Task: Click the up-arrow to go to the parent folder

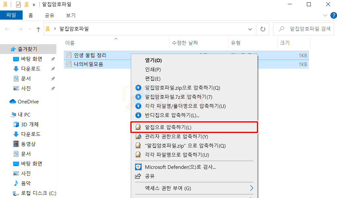Action: 38,29
